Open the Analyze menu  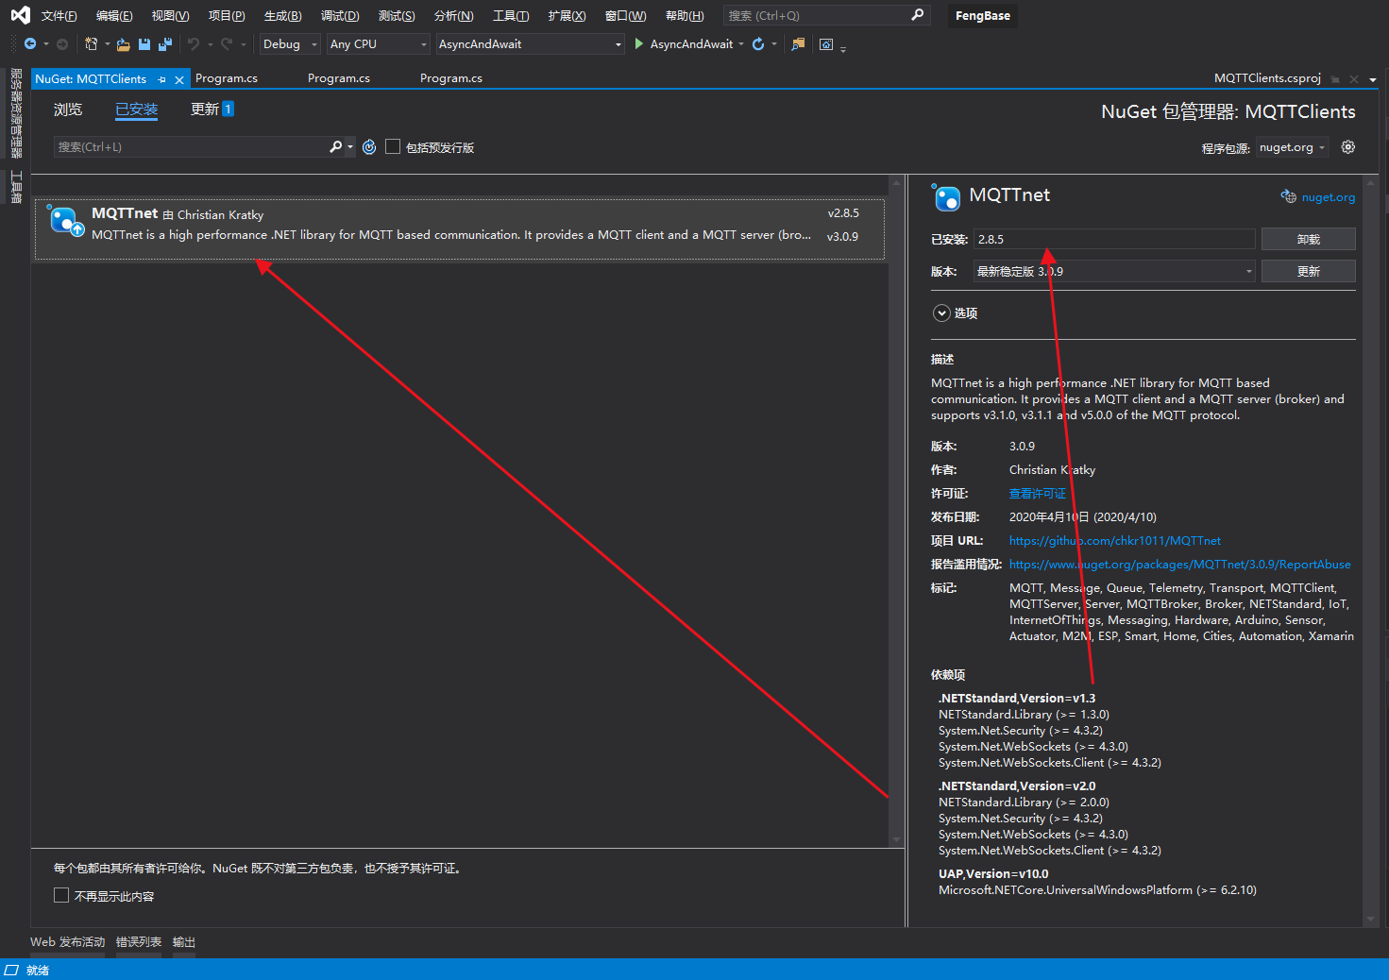coord(453,16)
